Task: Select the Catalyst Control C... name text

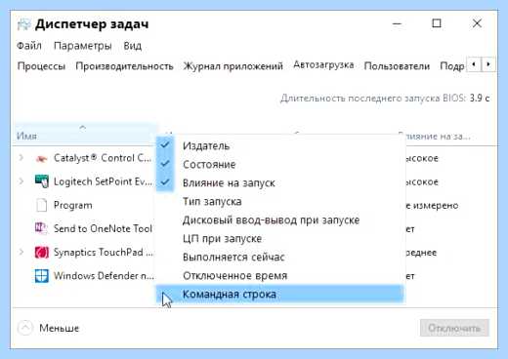Action: 103,158
